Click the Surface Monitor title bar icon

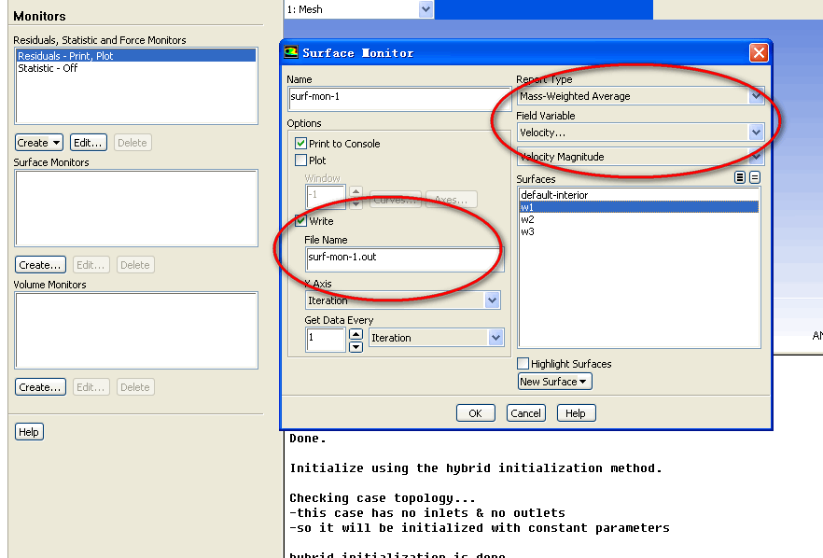[x=291, y=52]
